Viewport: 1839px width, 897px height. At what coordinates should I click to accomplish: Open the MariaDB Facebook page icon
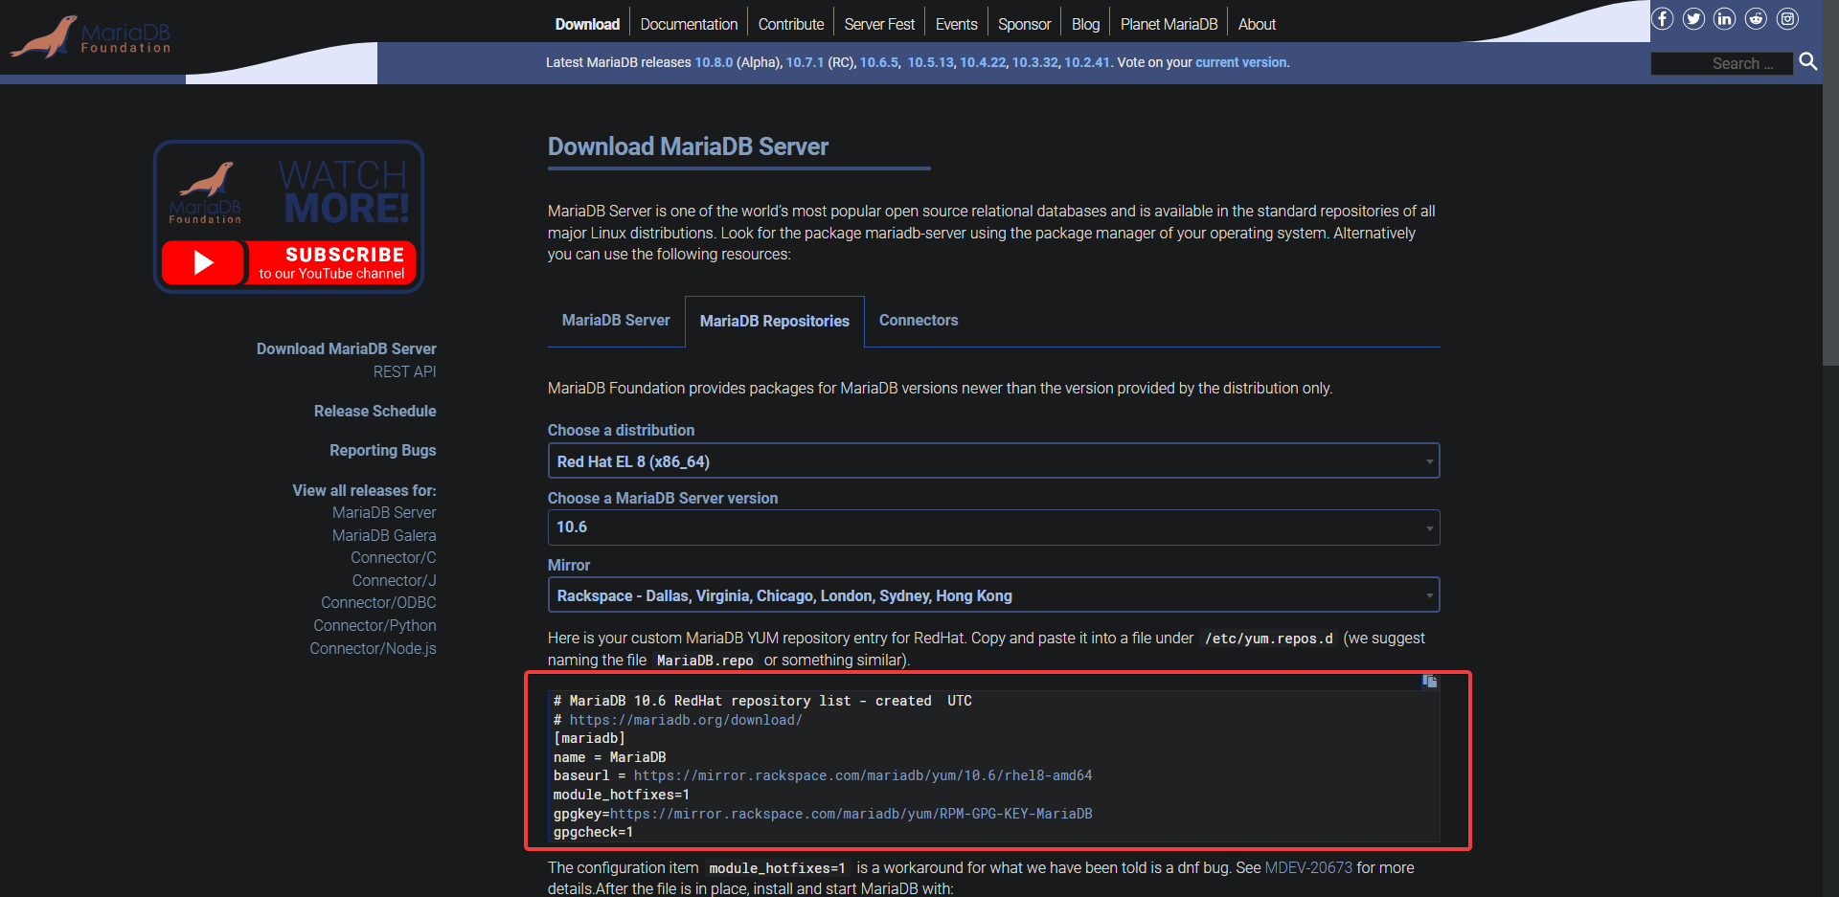1663,18
